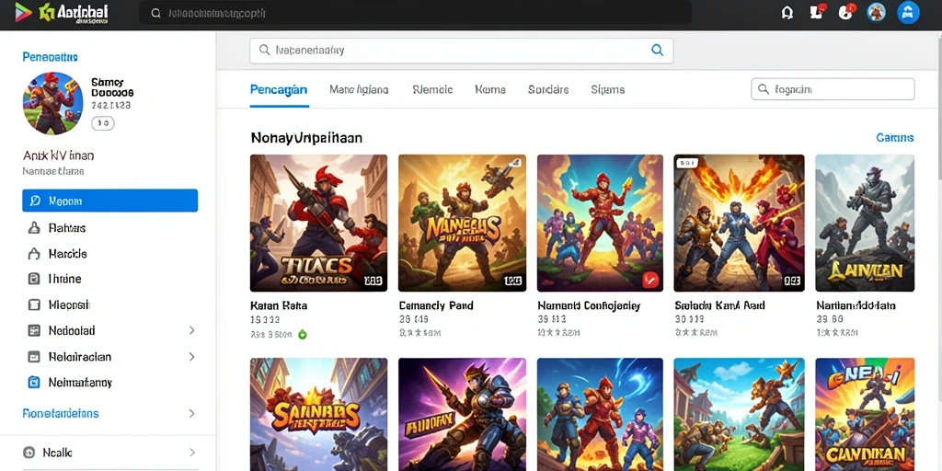Select the Nums tab
942x471 pixels.
pyautogui.click(x=490, y=89)
